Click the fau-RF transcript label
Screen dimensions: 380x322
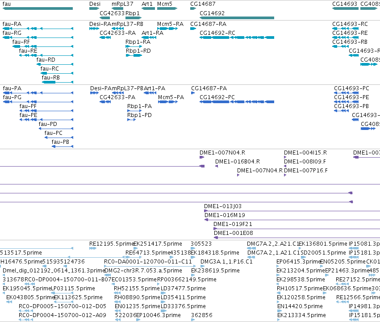coord(21,42)
